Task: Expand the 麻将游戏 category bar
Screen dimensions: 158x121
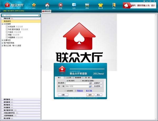Action: click(21, 102)
